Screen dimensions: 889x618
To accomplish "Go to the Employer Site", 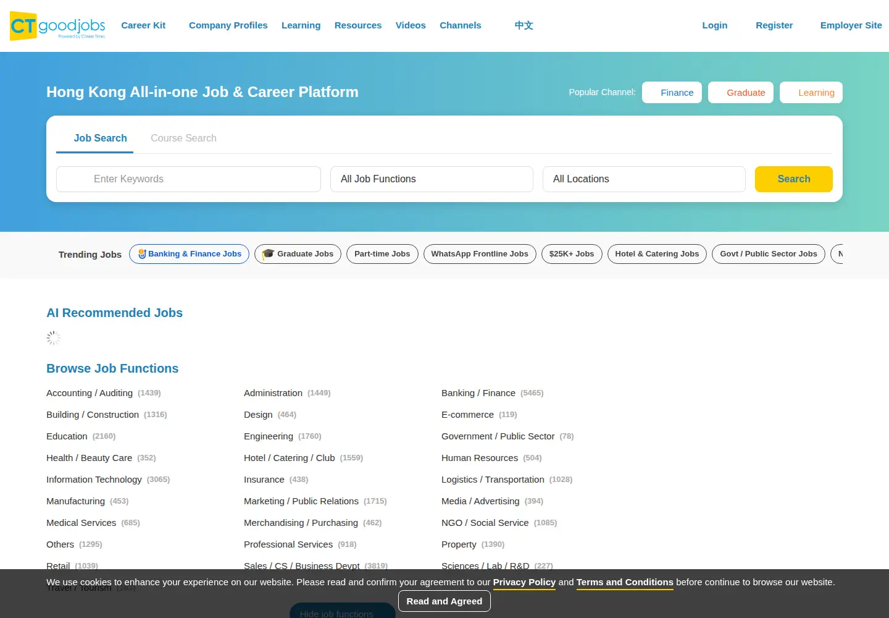I will click(851, 25).
